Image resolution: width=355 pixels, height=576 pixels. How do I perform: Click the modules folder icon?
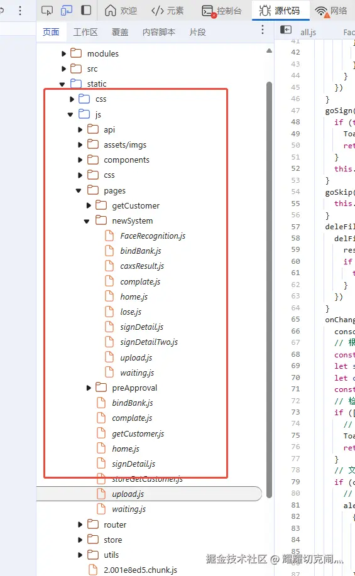point(76,53)
